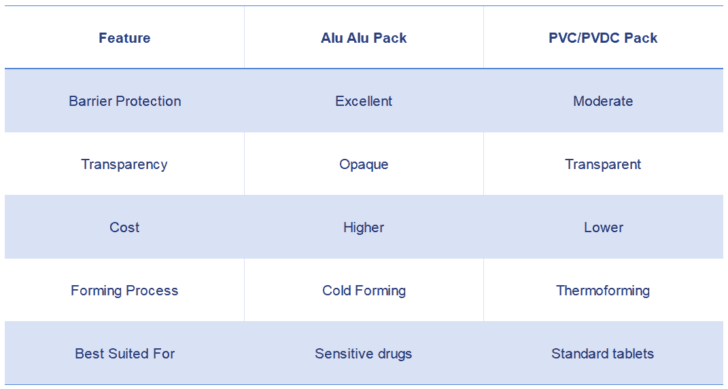Click the Transparent value cell

pos(603,164)
